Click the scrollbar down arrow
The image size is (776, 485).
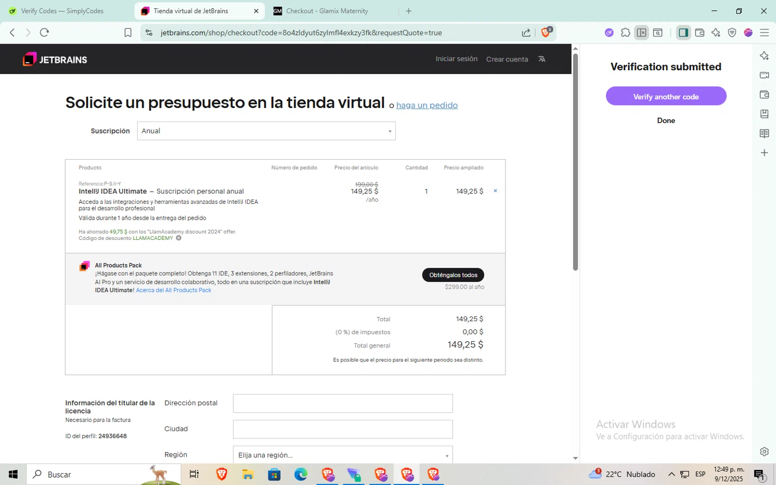coord(575,458)
